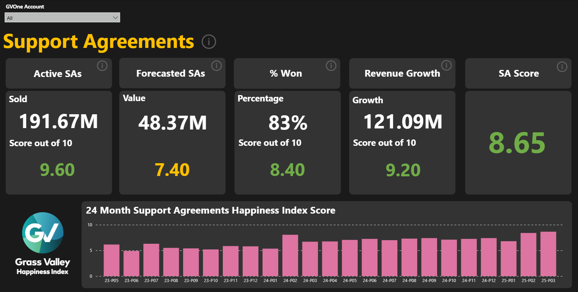Screen dimensions: 578x292
Task: Click the GVOne Account filter label
Action: click(25, 7)
